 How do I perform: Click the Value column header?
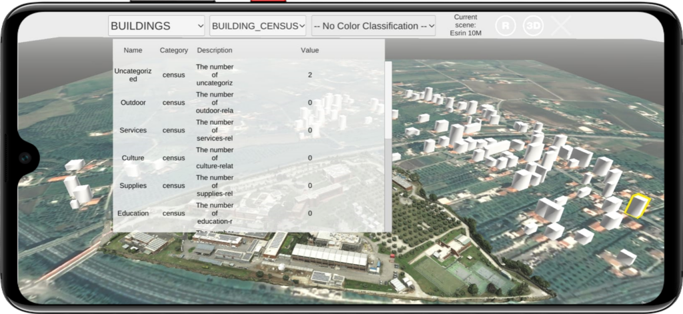click(309, 50)
